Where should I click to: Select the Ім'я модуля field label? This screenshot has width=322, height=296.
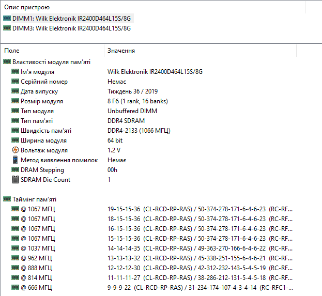click(x=37, y=72)
